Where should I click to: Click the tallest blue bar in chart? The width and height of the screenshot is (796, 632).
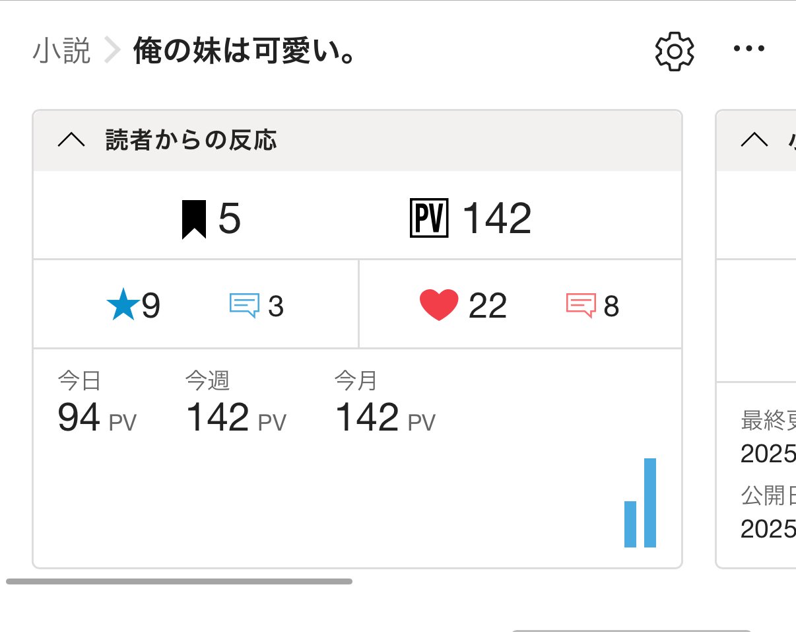650,503
